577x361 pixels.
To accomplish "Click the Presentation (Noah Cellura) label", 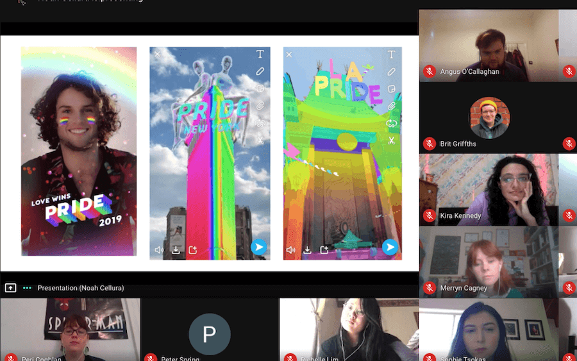I will [81, 288].
